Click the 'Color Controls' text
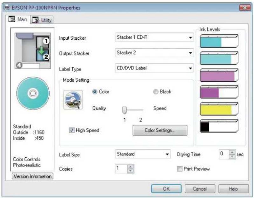This screenshot has width=254, height=198. [x=27, y=159]
